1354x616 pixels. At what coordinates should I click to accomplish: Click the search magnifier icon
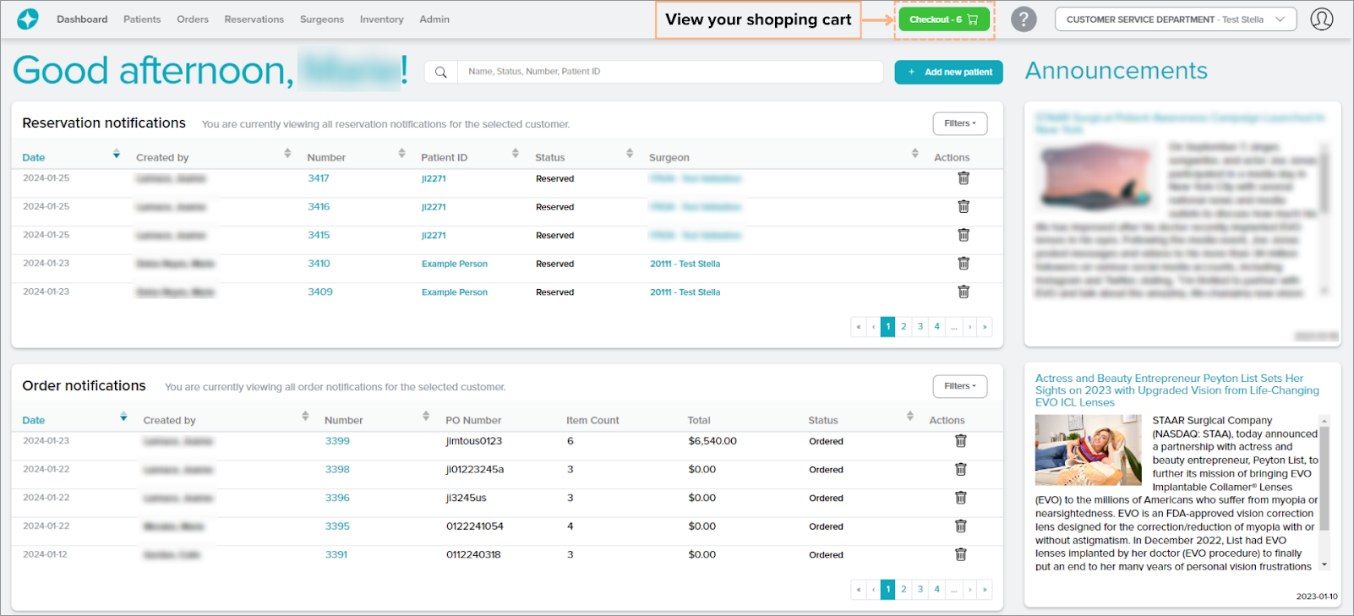pos(440,73)
